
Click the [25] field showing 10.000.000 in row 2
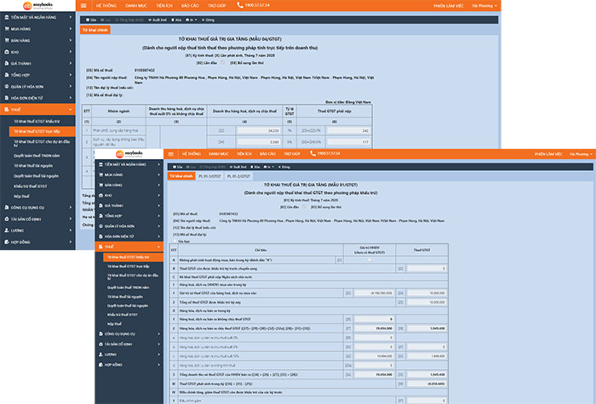[x=427, y=302]
